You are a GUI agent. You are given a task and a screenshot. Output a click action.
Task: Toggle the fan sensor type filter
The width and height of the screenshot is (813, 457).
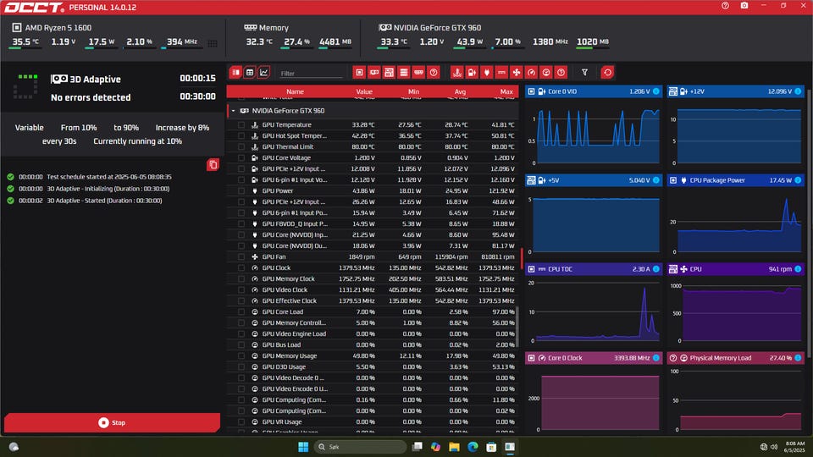pos(517,73)
